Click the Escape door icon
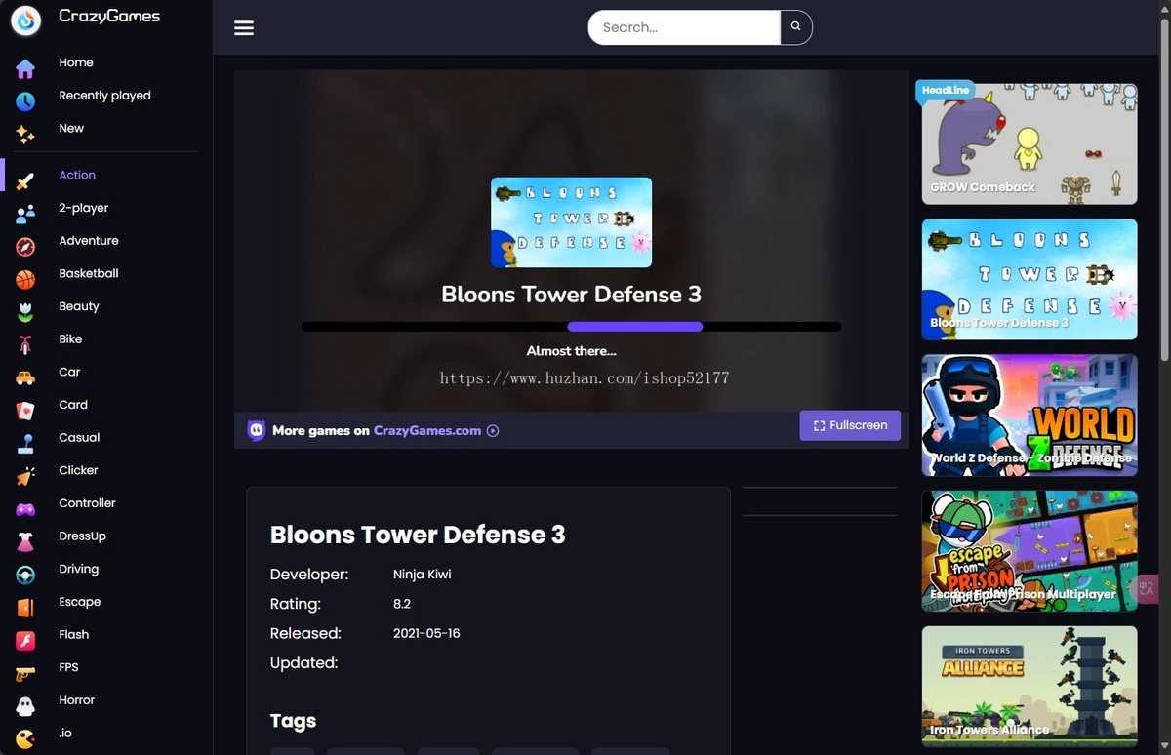This screenshot has width=1171, height=755. pos(25,608)
